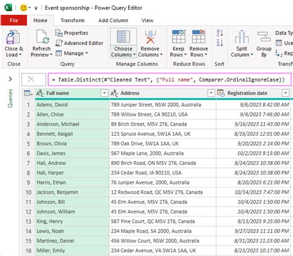Select the cell "Adams, David"

click(x=72, y=105)
